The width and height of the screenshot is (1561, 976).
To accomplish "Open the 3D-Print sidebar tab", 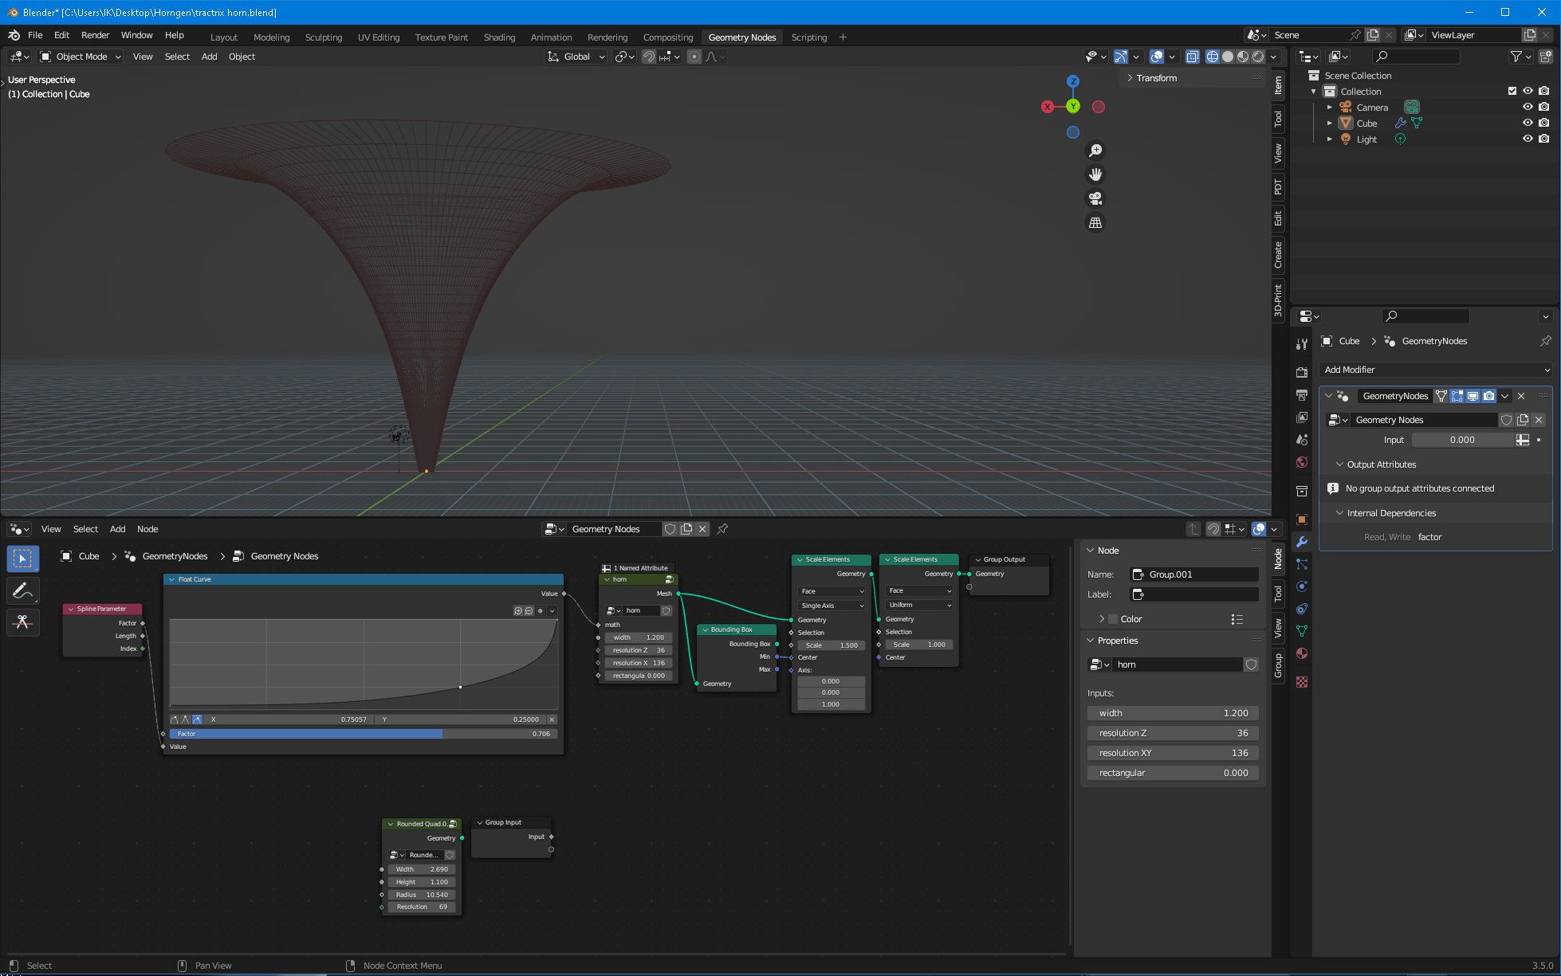I will click(1278, 300).
